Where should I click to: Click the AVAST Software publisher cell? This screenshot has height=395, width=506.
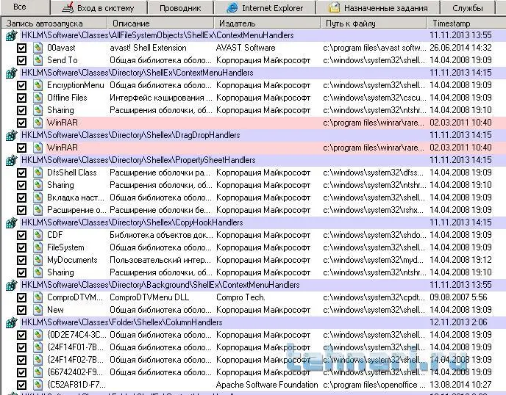coord(246,48)
